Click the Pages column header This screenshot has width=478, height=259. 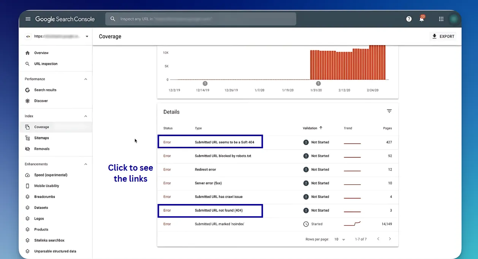pyautogui.click(x=387, y=128)
